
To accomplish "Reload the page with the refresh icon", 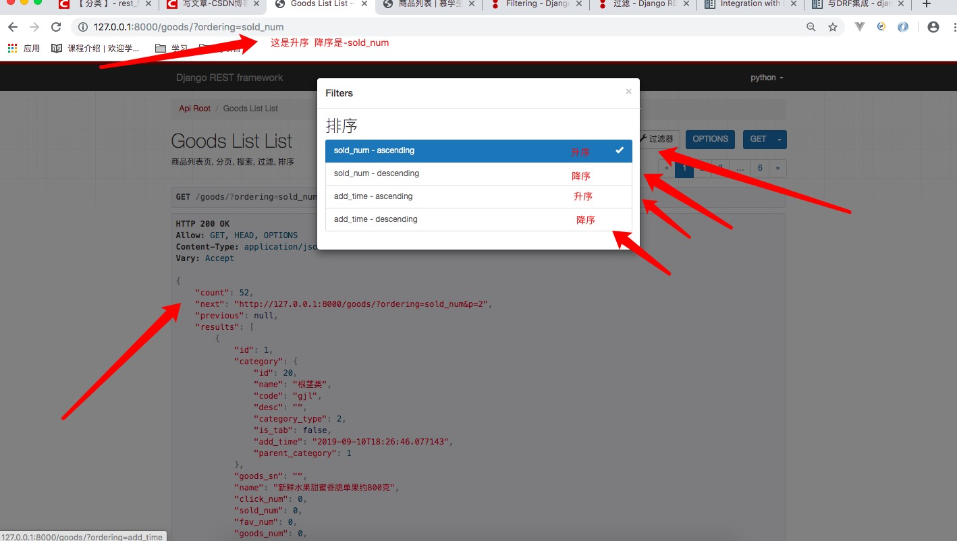I will pos(57,27).
